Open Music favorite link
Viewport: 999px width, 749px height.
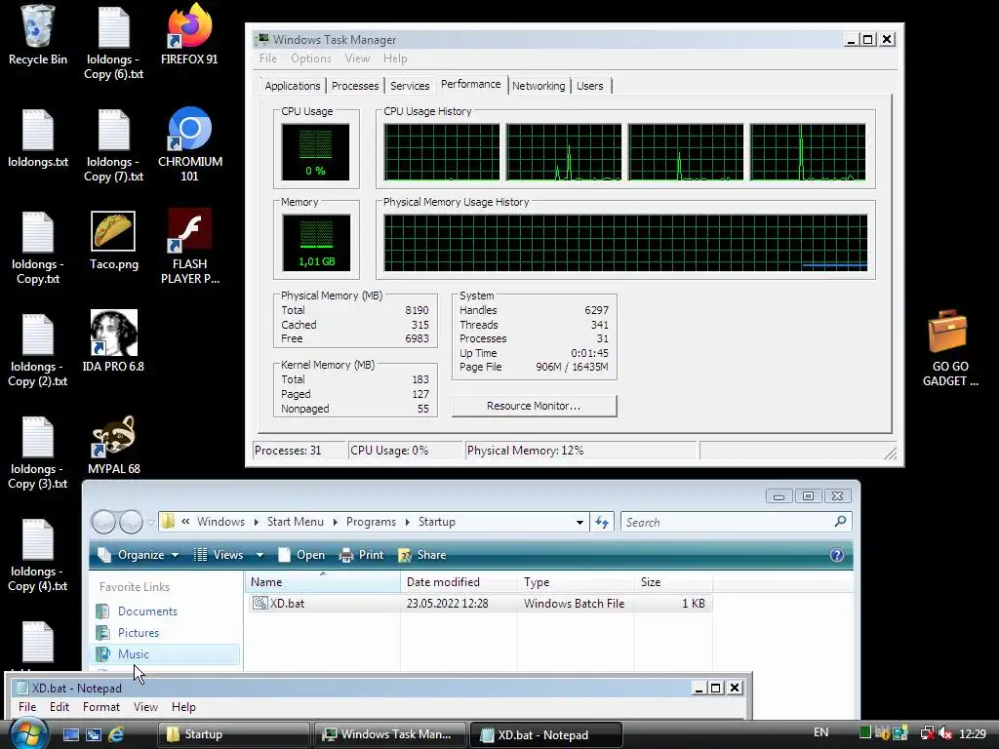coord(133,654)
